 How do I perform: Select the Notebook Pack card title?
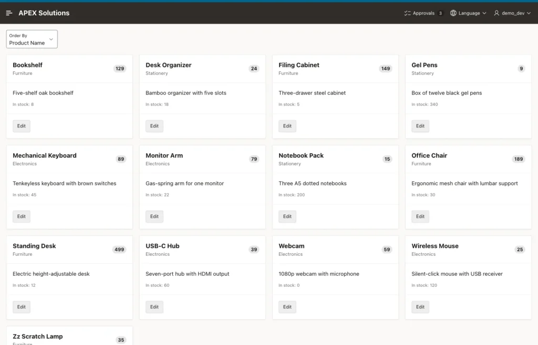point(301,155)
